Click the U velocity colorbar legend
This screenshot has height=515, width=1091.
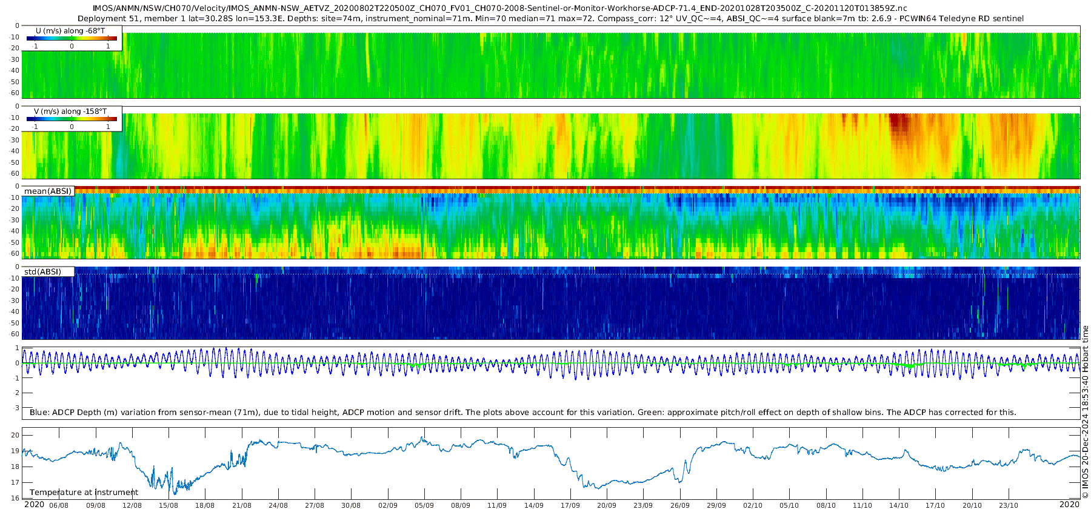(x=72, y=39)
